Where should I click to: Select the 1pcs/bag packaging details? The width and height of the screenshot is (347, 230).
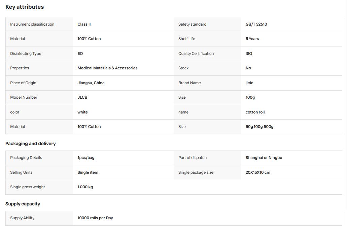coord(86,158)
